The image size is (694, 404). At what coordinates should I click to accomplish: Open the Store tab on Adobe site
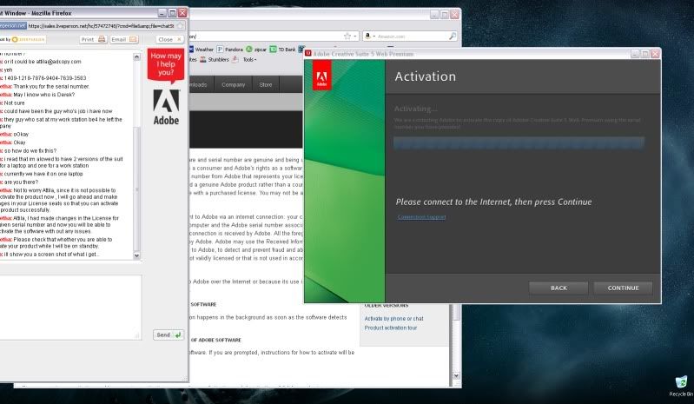tap(266, 84)
